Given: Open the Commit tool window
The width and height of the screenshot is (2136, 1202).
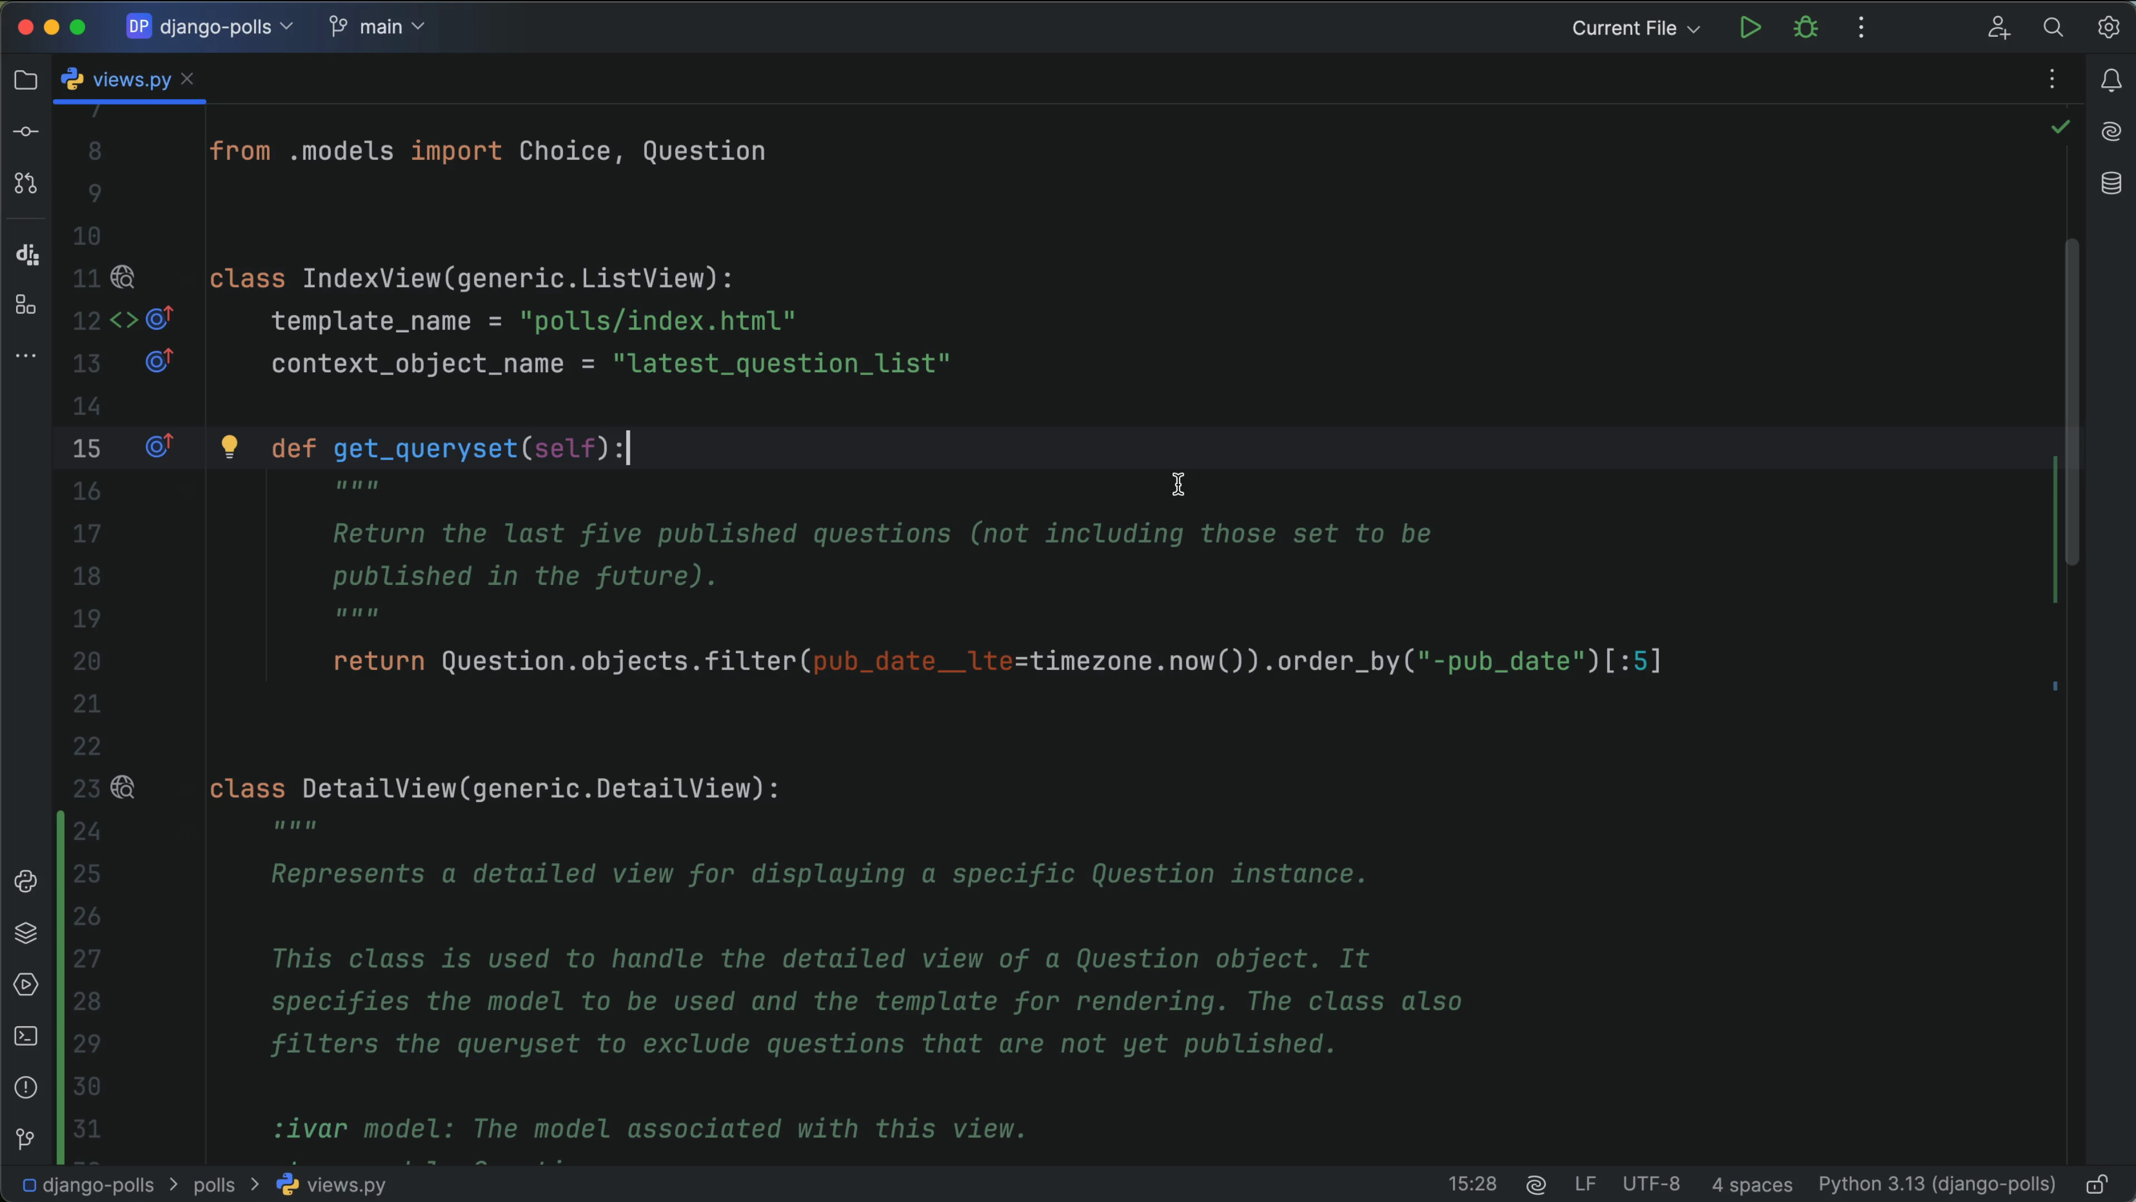Looking at the screenshot, I should click(26, 132).
